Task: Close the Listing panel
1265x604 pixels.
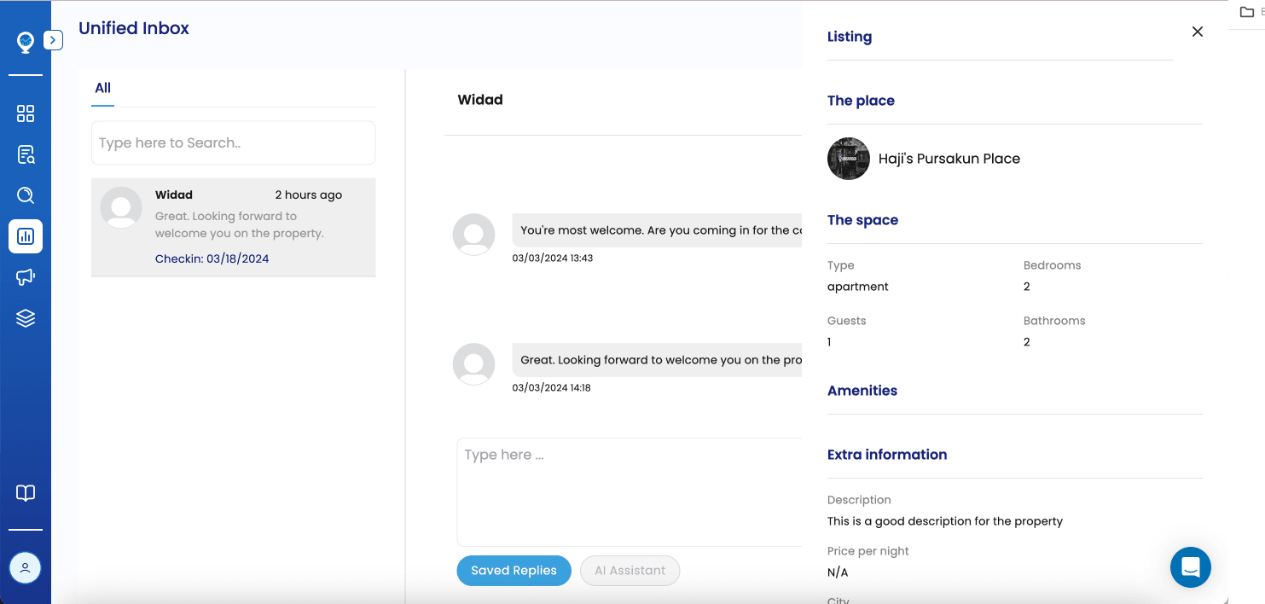Action: click(1198, 32)
